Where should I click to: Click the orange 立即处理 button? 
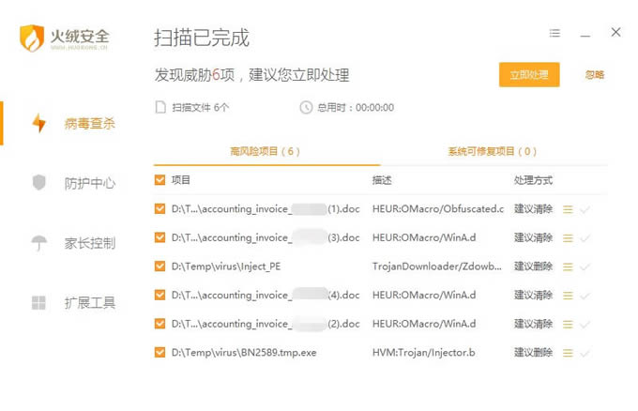529,75
